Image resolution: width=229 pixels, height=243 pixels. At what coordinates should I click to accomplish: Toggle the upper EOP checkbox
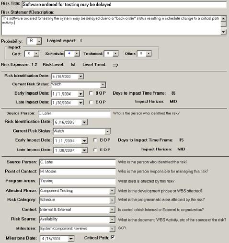point(91,102)
